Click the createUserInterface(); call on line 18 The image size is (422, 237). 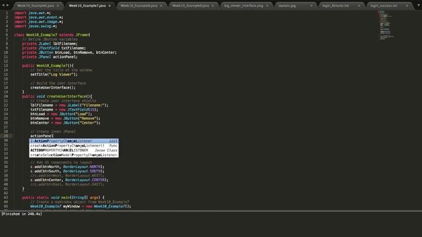[x=53, y=88]
